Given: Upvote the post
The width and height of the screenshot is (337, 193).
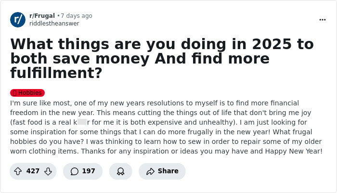Looking at the screenshot, I should (17, 171).
